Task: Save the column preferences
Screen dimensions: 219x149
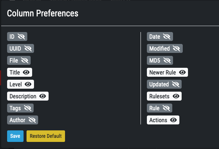Action: 15,136
